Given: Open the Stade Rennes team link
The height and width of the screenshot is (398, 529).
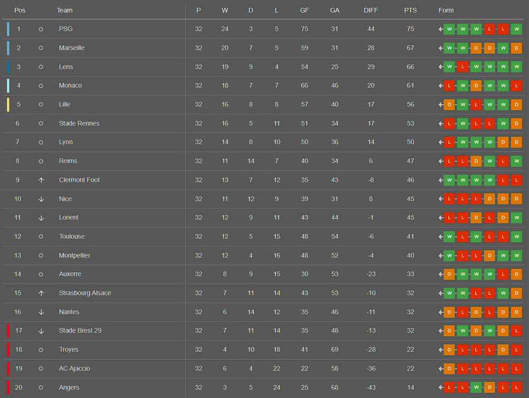Looking at the screenshot, I should pyautogui.click(x=79, y=123).
